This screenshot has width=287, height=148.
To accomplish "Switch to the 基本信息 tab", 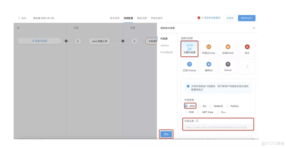I will pos(115,18).
